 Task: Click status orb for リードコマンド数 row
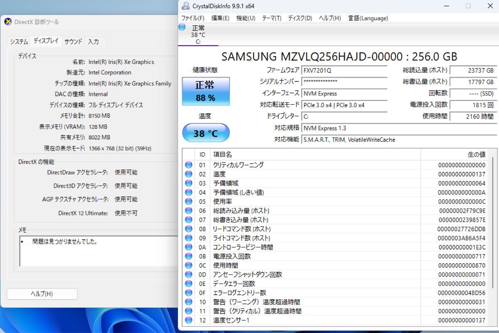(189, 229)
